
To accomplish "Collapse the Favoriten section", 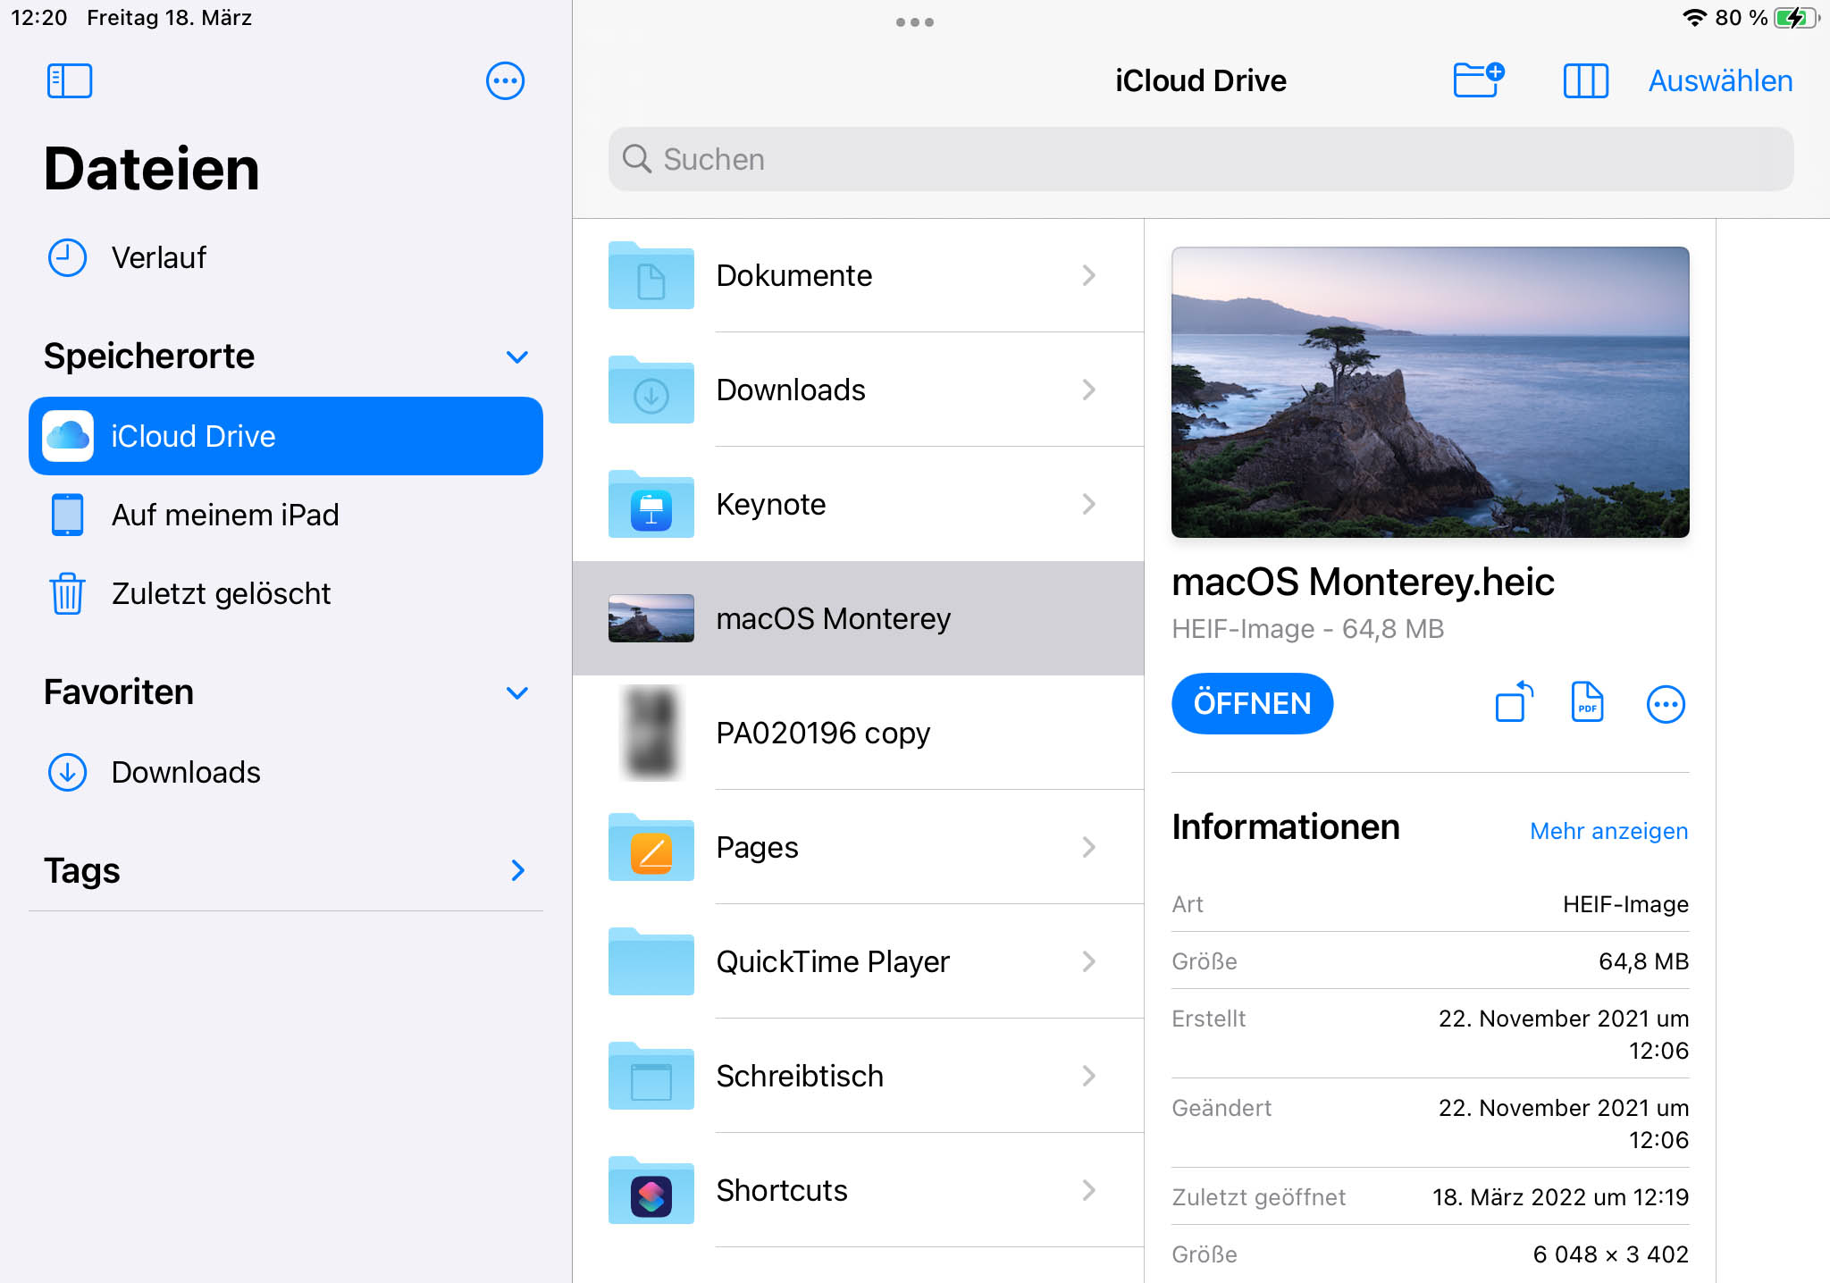I will tap(517, 692).
